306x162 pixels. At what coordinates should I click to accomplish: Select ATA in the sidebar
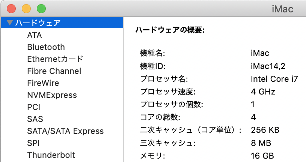34,35
